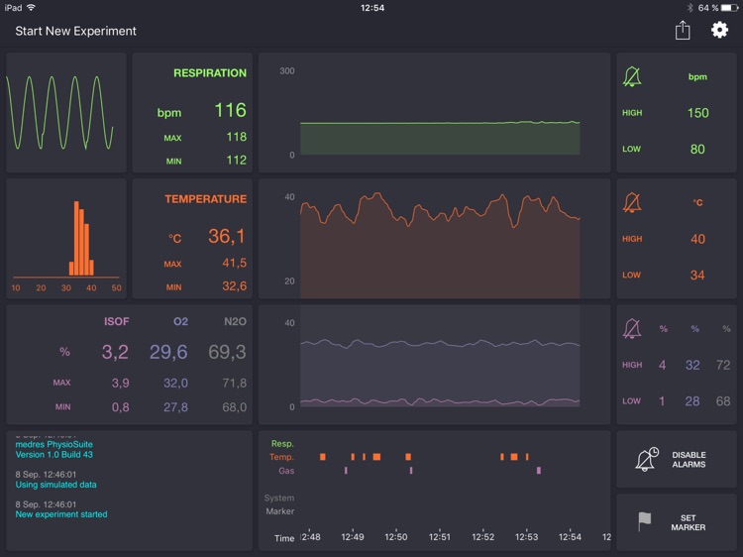Click log entry 'medres PhysioSuite'
This screenshot has height=557, width=743.
click(54, 444)
